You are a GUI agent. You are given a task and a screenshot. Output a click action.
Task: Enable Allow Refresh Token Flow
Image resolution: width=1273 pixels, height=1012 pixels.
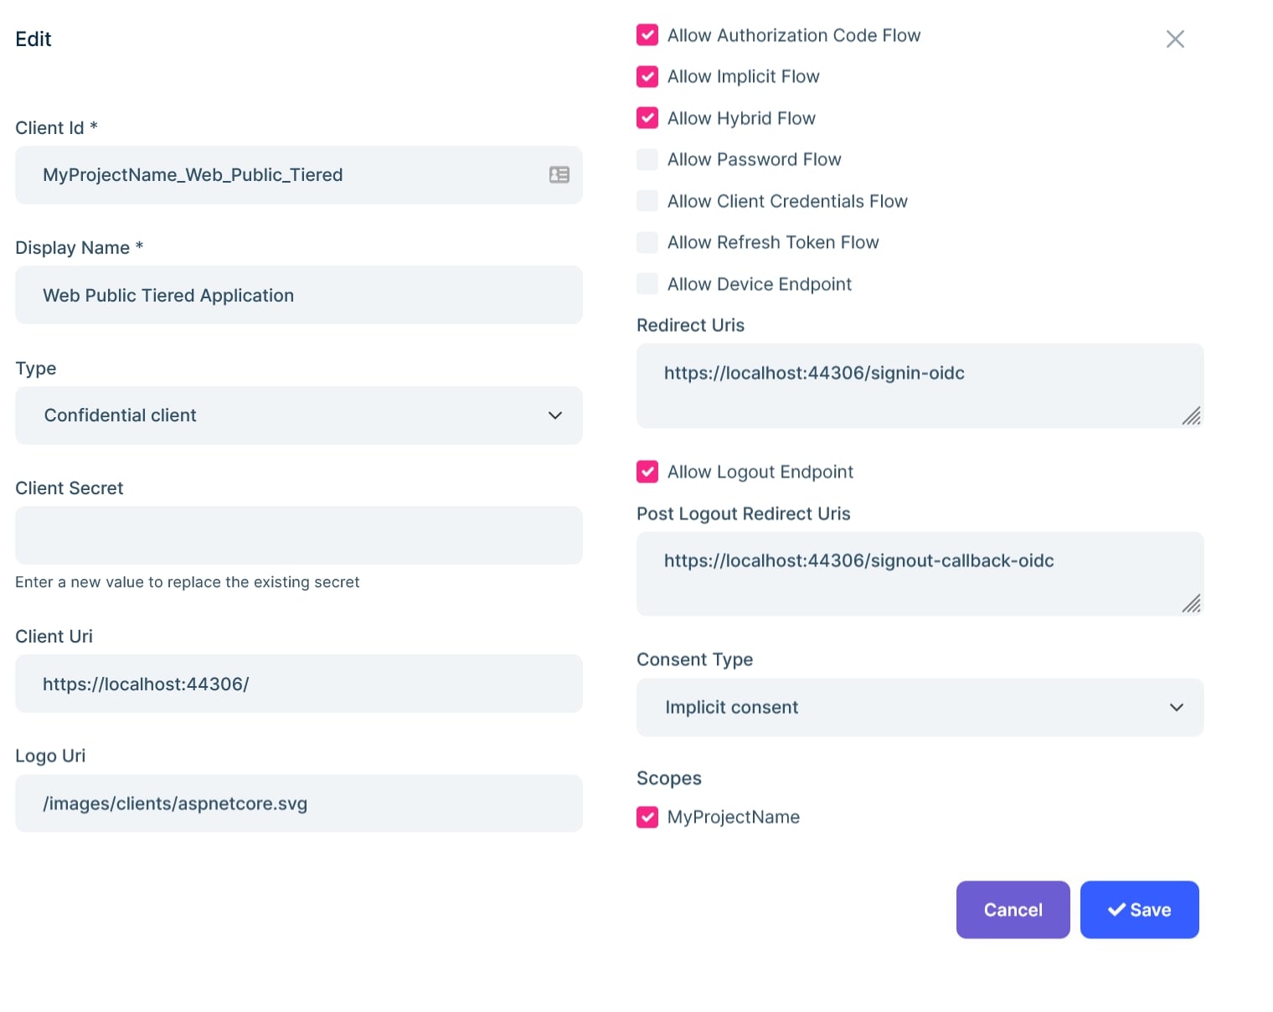point(647,242)
